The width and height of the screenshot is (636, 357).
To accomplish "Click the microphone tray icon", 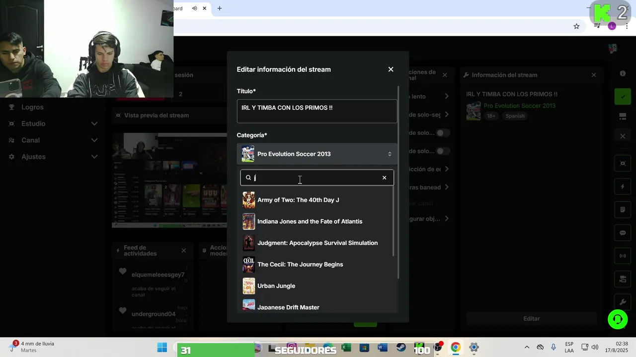I will 553,347.
